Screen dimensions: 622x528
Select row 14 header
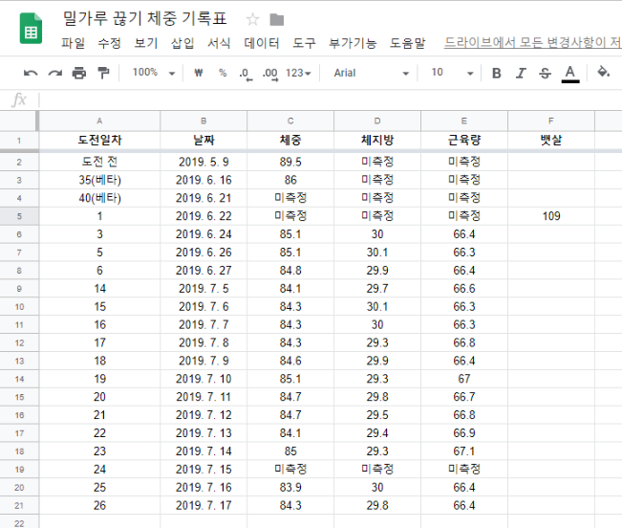point(19,379)
